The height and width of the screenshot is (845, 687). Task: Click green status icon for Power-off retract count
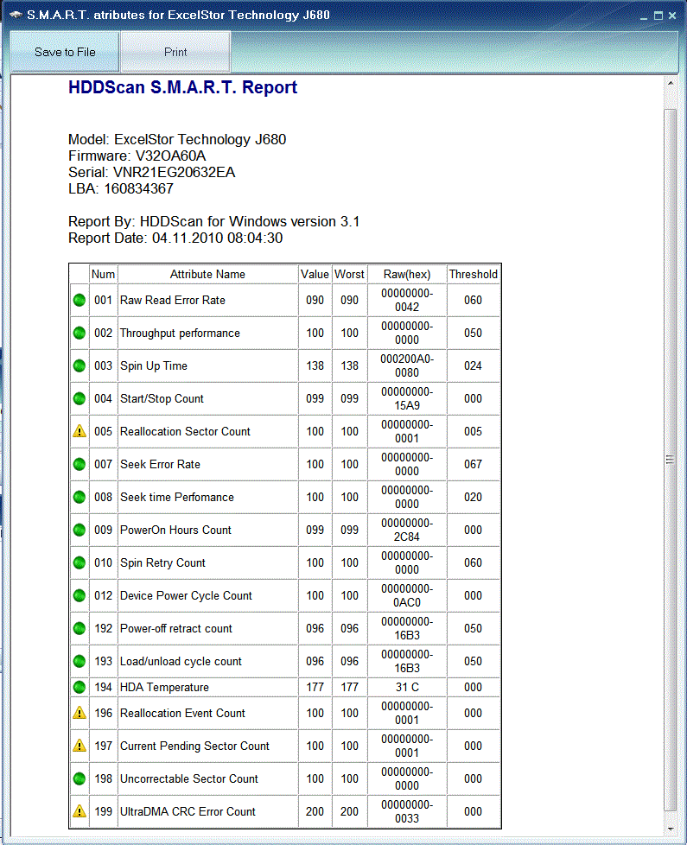[x=80, y=628]
